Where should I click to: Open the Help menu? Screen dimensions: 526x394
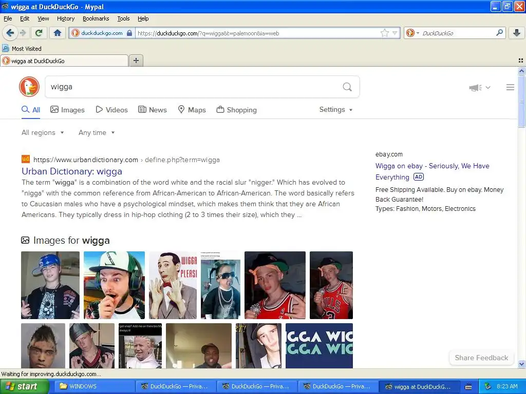click(x=143, y=18)
